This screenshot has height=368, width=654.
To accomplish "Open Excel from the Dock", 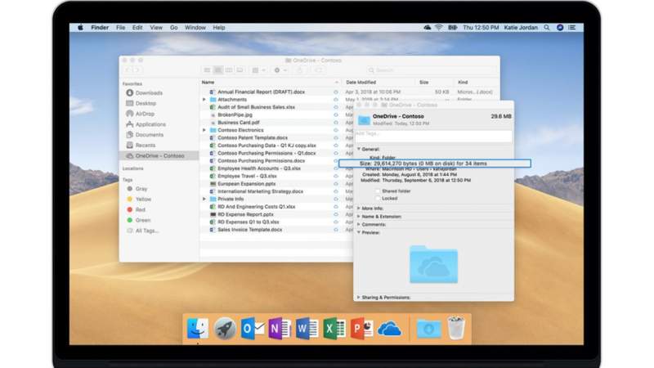I will pyautogui.click(x=334, y=329).
